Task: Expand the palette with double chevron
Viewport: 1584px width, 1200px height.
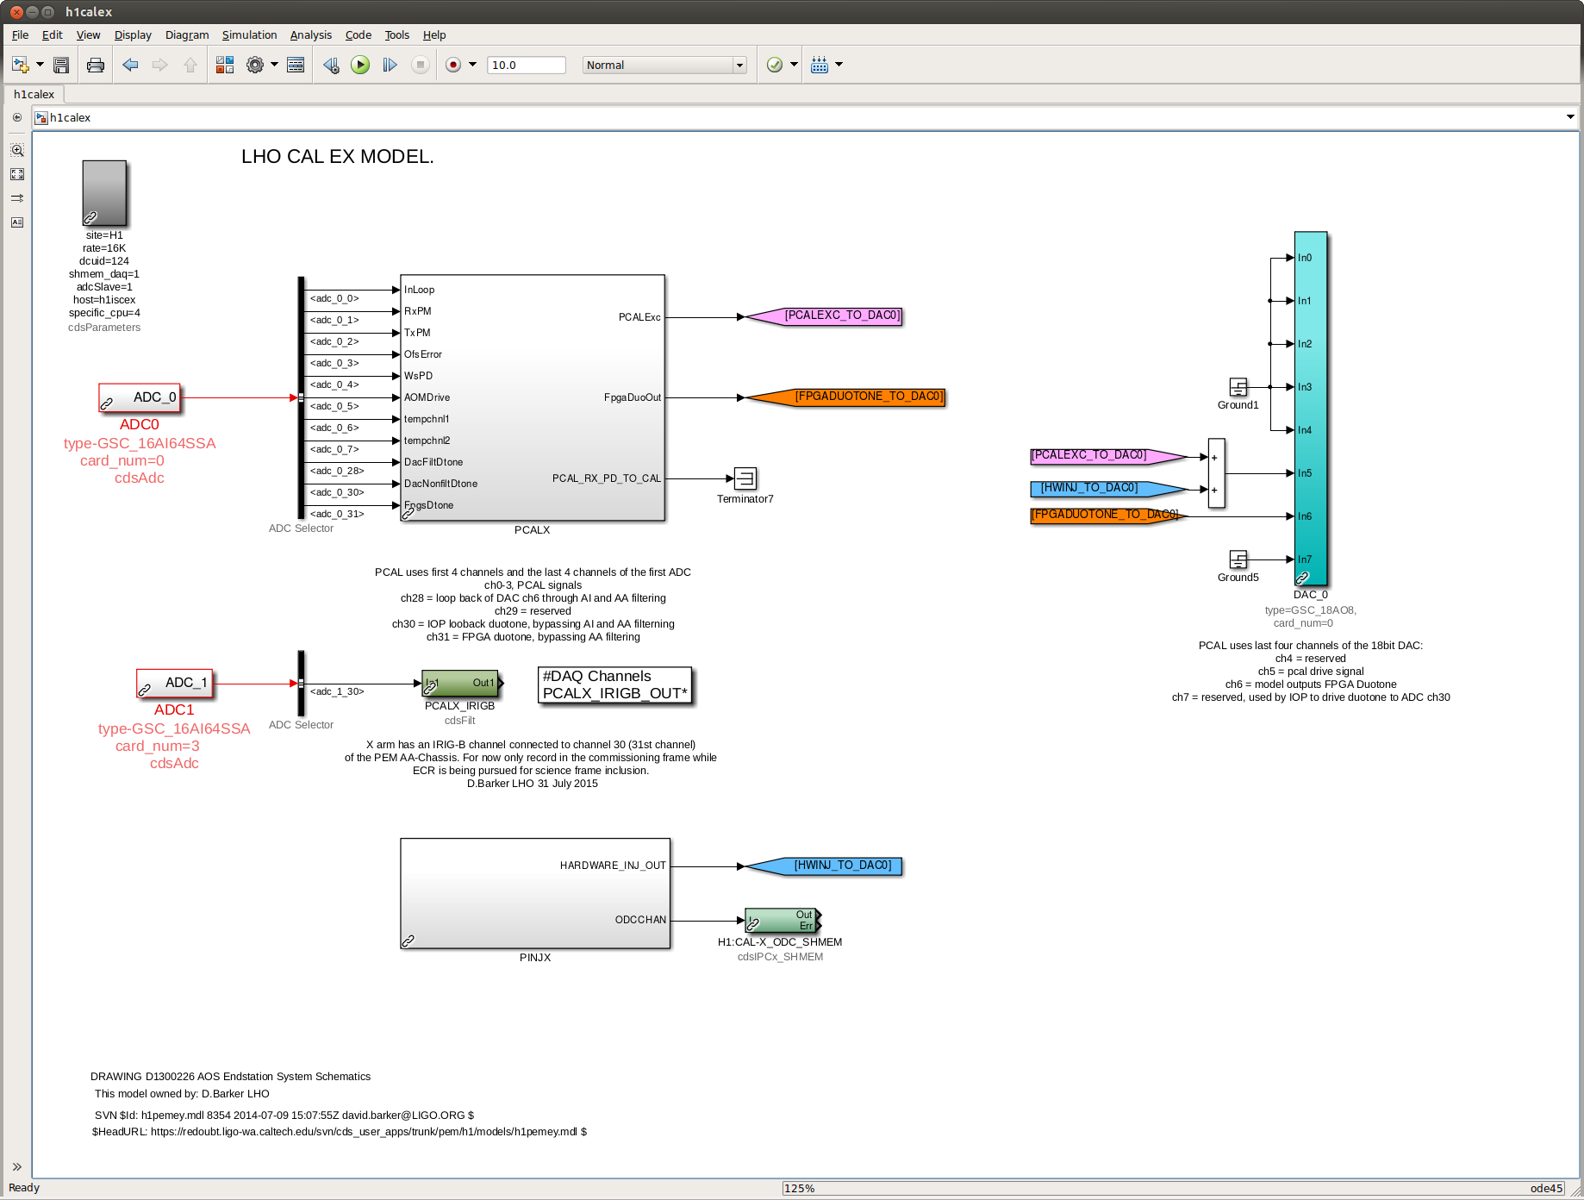Action: [x=17, y=1167]
